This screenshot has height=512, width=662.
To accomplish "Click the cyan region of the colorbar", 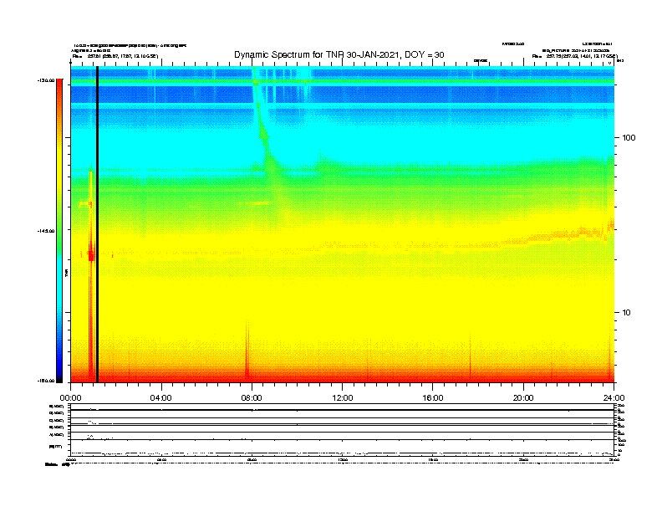I will 59,287.
